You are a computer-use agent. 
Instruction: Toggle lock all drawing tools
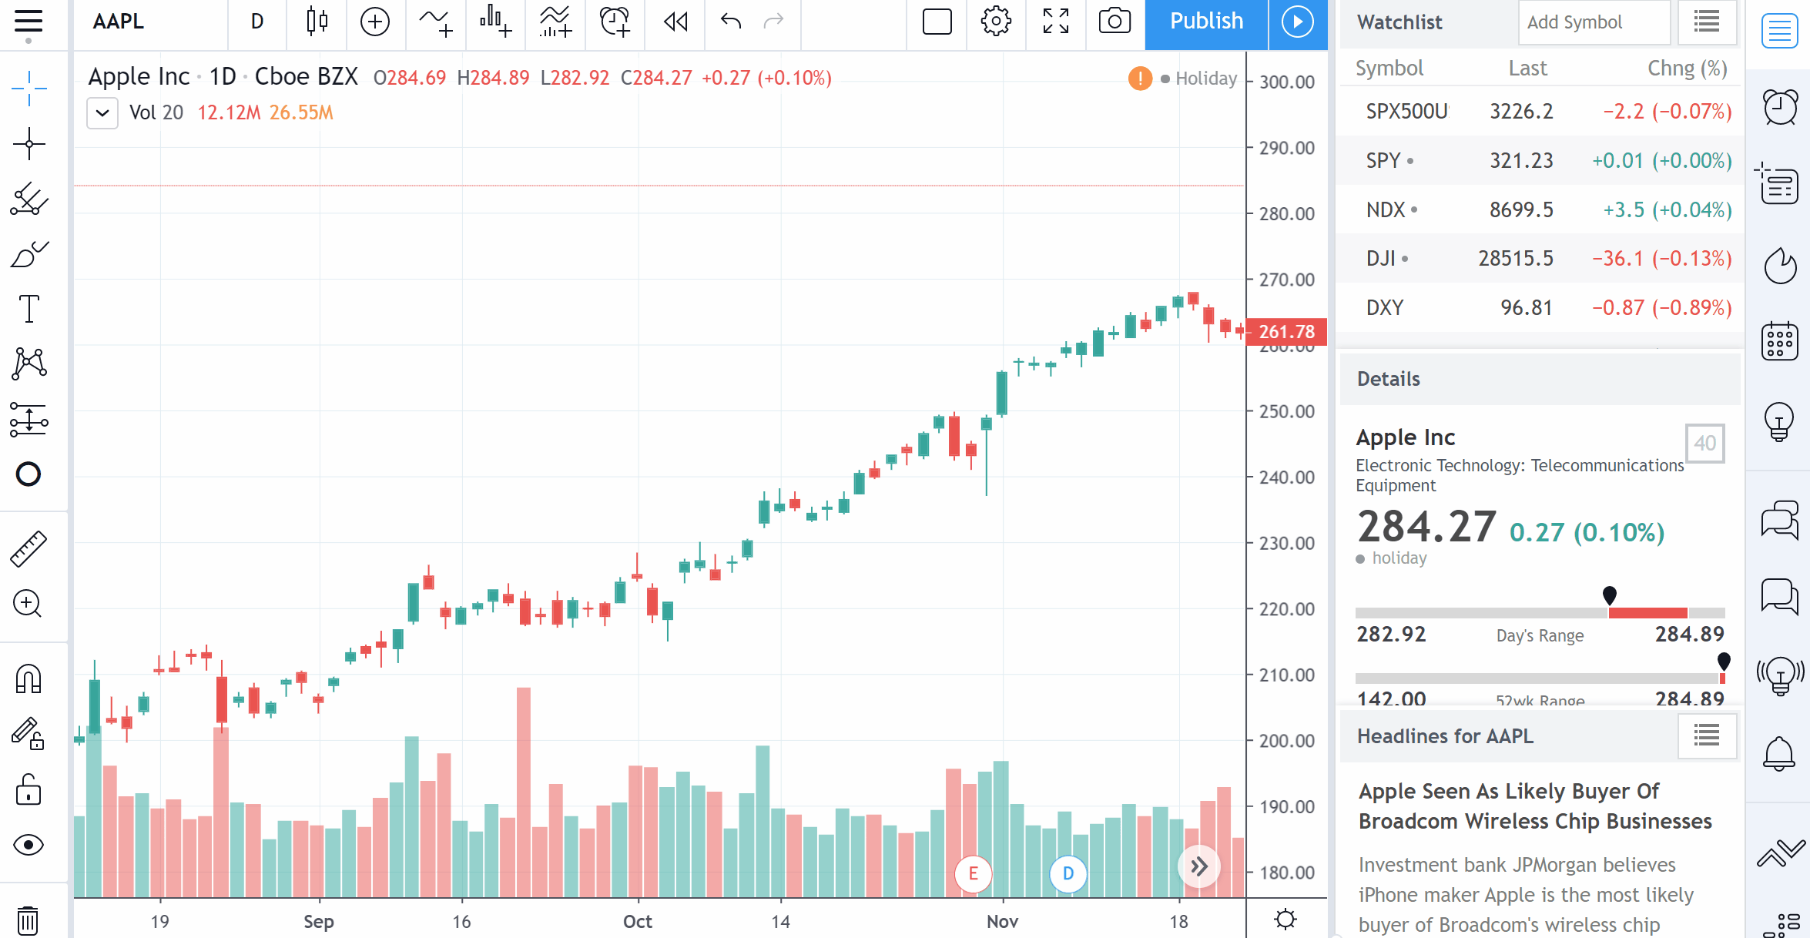[29, 789]
